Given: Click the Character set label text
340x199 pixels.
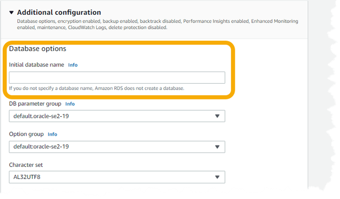Looking at the screenshot, I should click(26, 165).
